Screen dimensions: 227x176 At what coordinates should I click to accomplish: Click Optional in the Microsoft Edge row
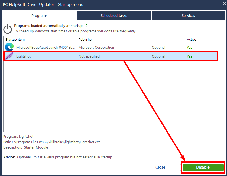pyautogui.click(x=158, y=48)
